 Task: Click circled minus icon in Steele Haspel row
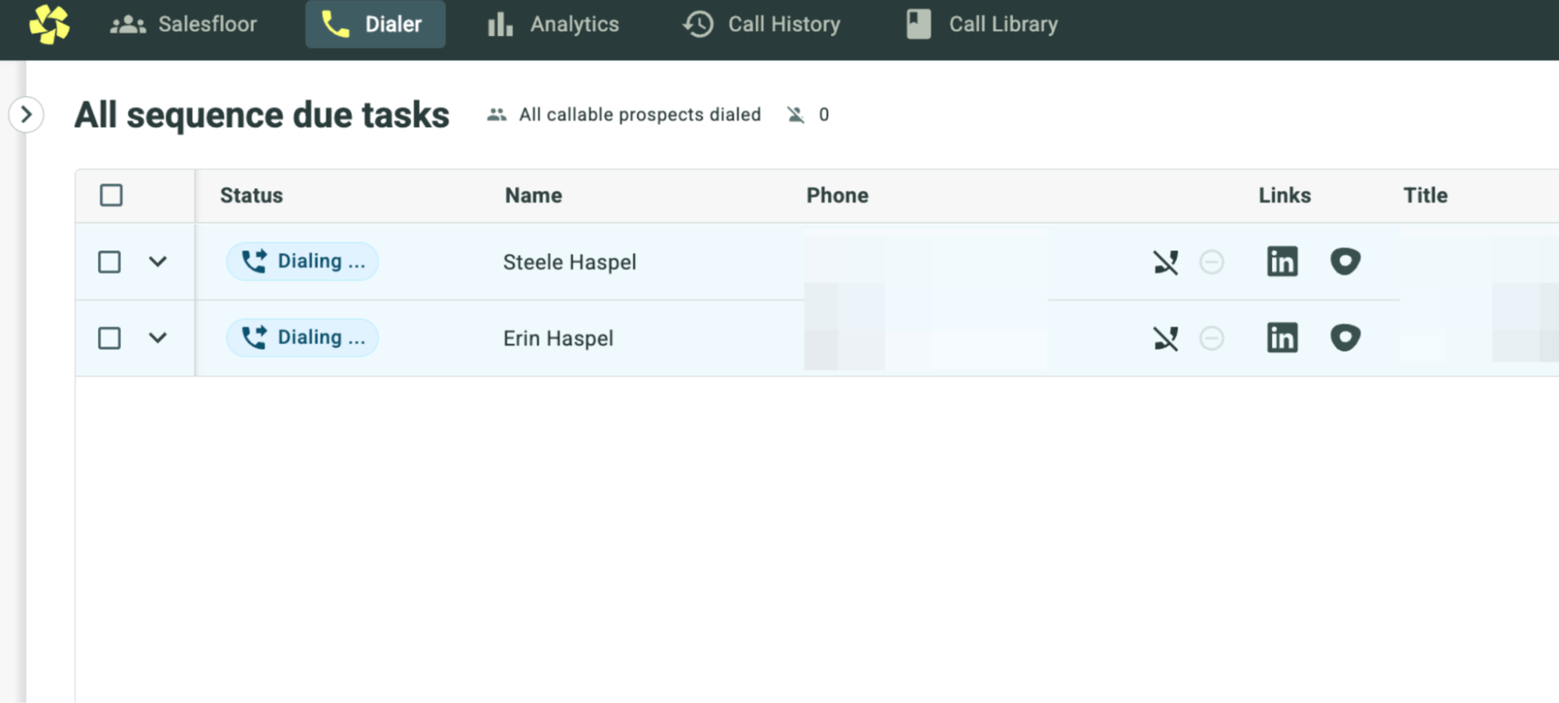[x=1211, y=262]
